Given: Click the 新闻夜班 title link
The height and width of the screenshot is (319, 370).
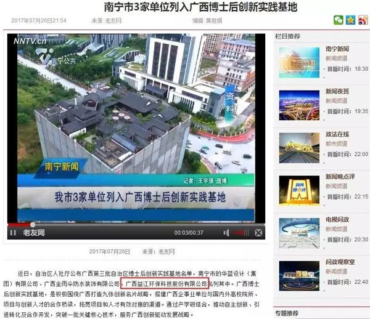Looking at the screenshot, I should (339, 91).
